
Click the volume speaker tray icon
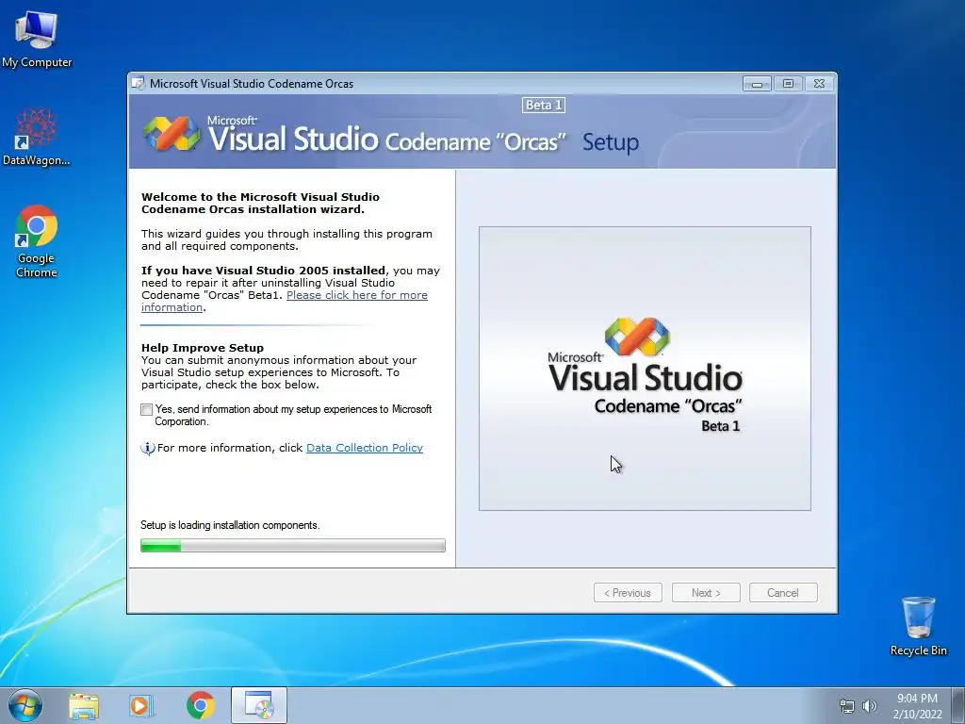870,706
